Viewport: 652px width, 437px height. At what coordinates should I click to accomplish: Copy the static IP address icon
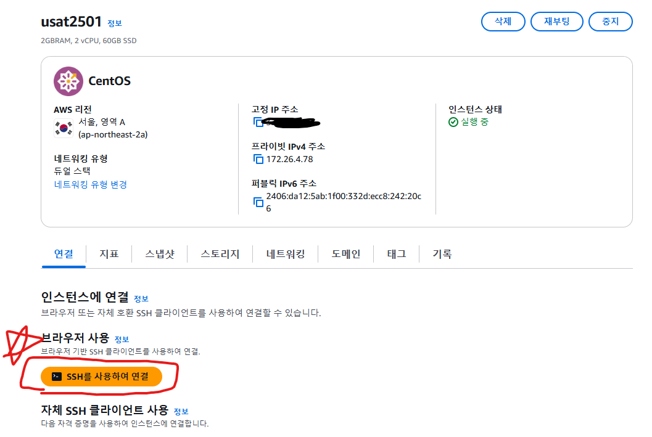click(258, 122)
